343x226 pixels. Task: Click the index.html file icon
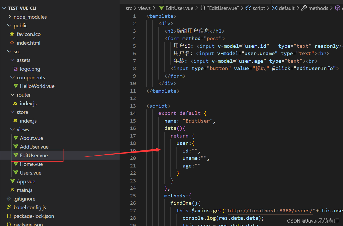[x=12, y=43]
